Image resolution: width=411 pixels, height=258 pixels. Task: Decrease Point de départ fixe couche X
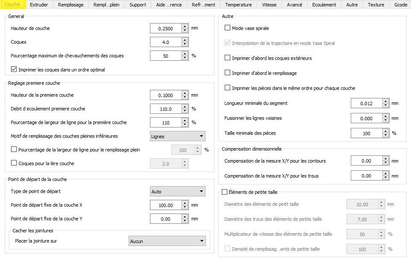pyautogui.click(x=185, y=208)
